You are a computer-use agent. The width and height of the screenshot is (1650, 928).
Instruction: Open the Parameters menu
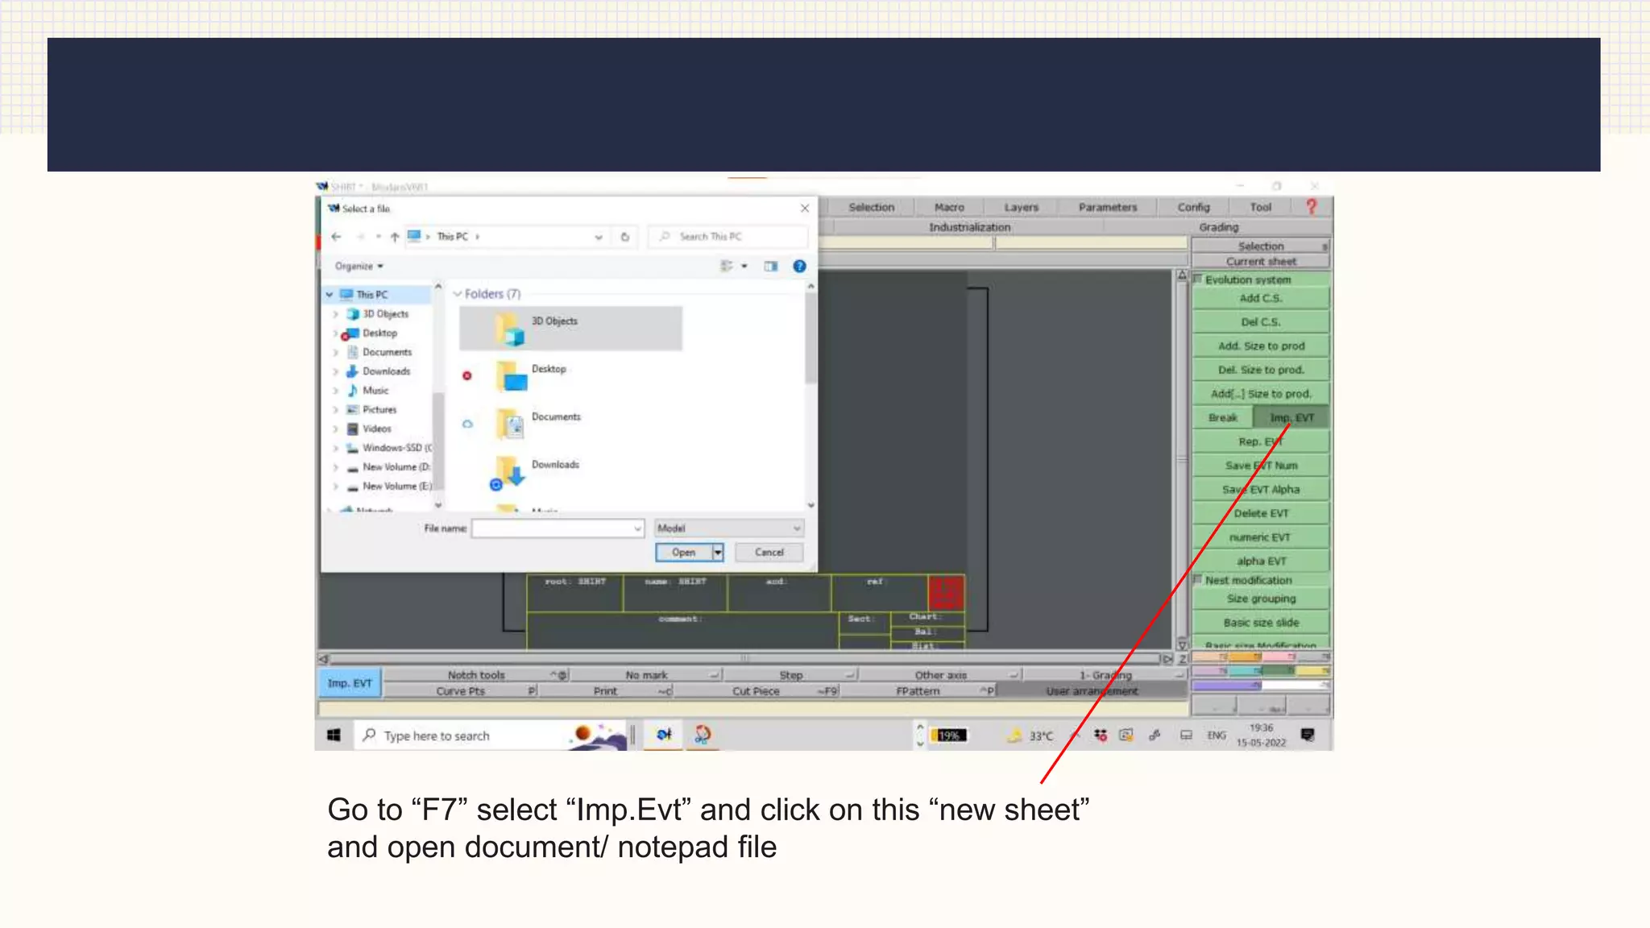1107,207
